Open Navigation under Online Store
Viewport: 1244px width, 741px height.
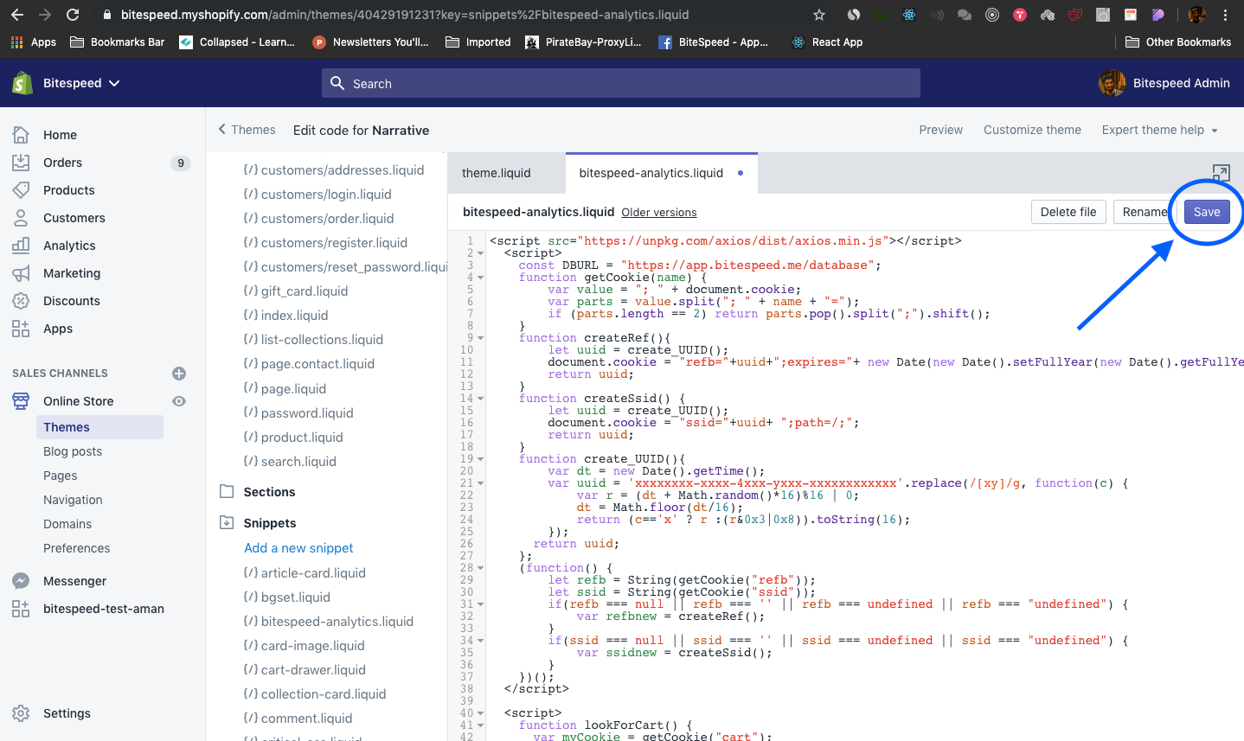coord(73,500)
